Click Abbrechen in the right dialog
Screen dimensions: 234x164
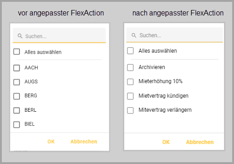coord(200,142)
